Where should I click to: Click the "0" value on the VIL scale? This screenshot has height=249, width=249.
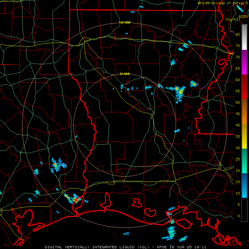pos(239,216)
